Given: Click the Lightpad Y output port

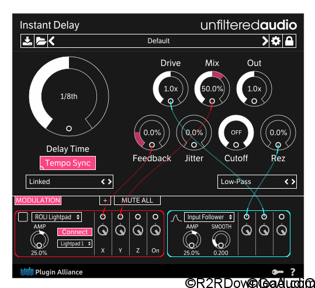Looking at the screenshot, I should 120,217.
